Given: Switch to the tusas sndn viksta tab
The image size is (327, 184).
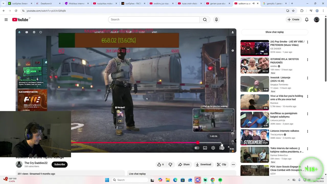Looking at the screenshot, I should click(x=190, y=4).
